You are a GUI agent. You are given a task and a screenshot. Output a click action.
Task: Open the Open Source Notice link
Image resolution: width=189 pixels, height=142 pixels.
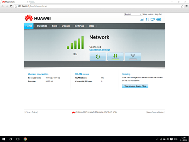(155, 112)
